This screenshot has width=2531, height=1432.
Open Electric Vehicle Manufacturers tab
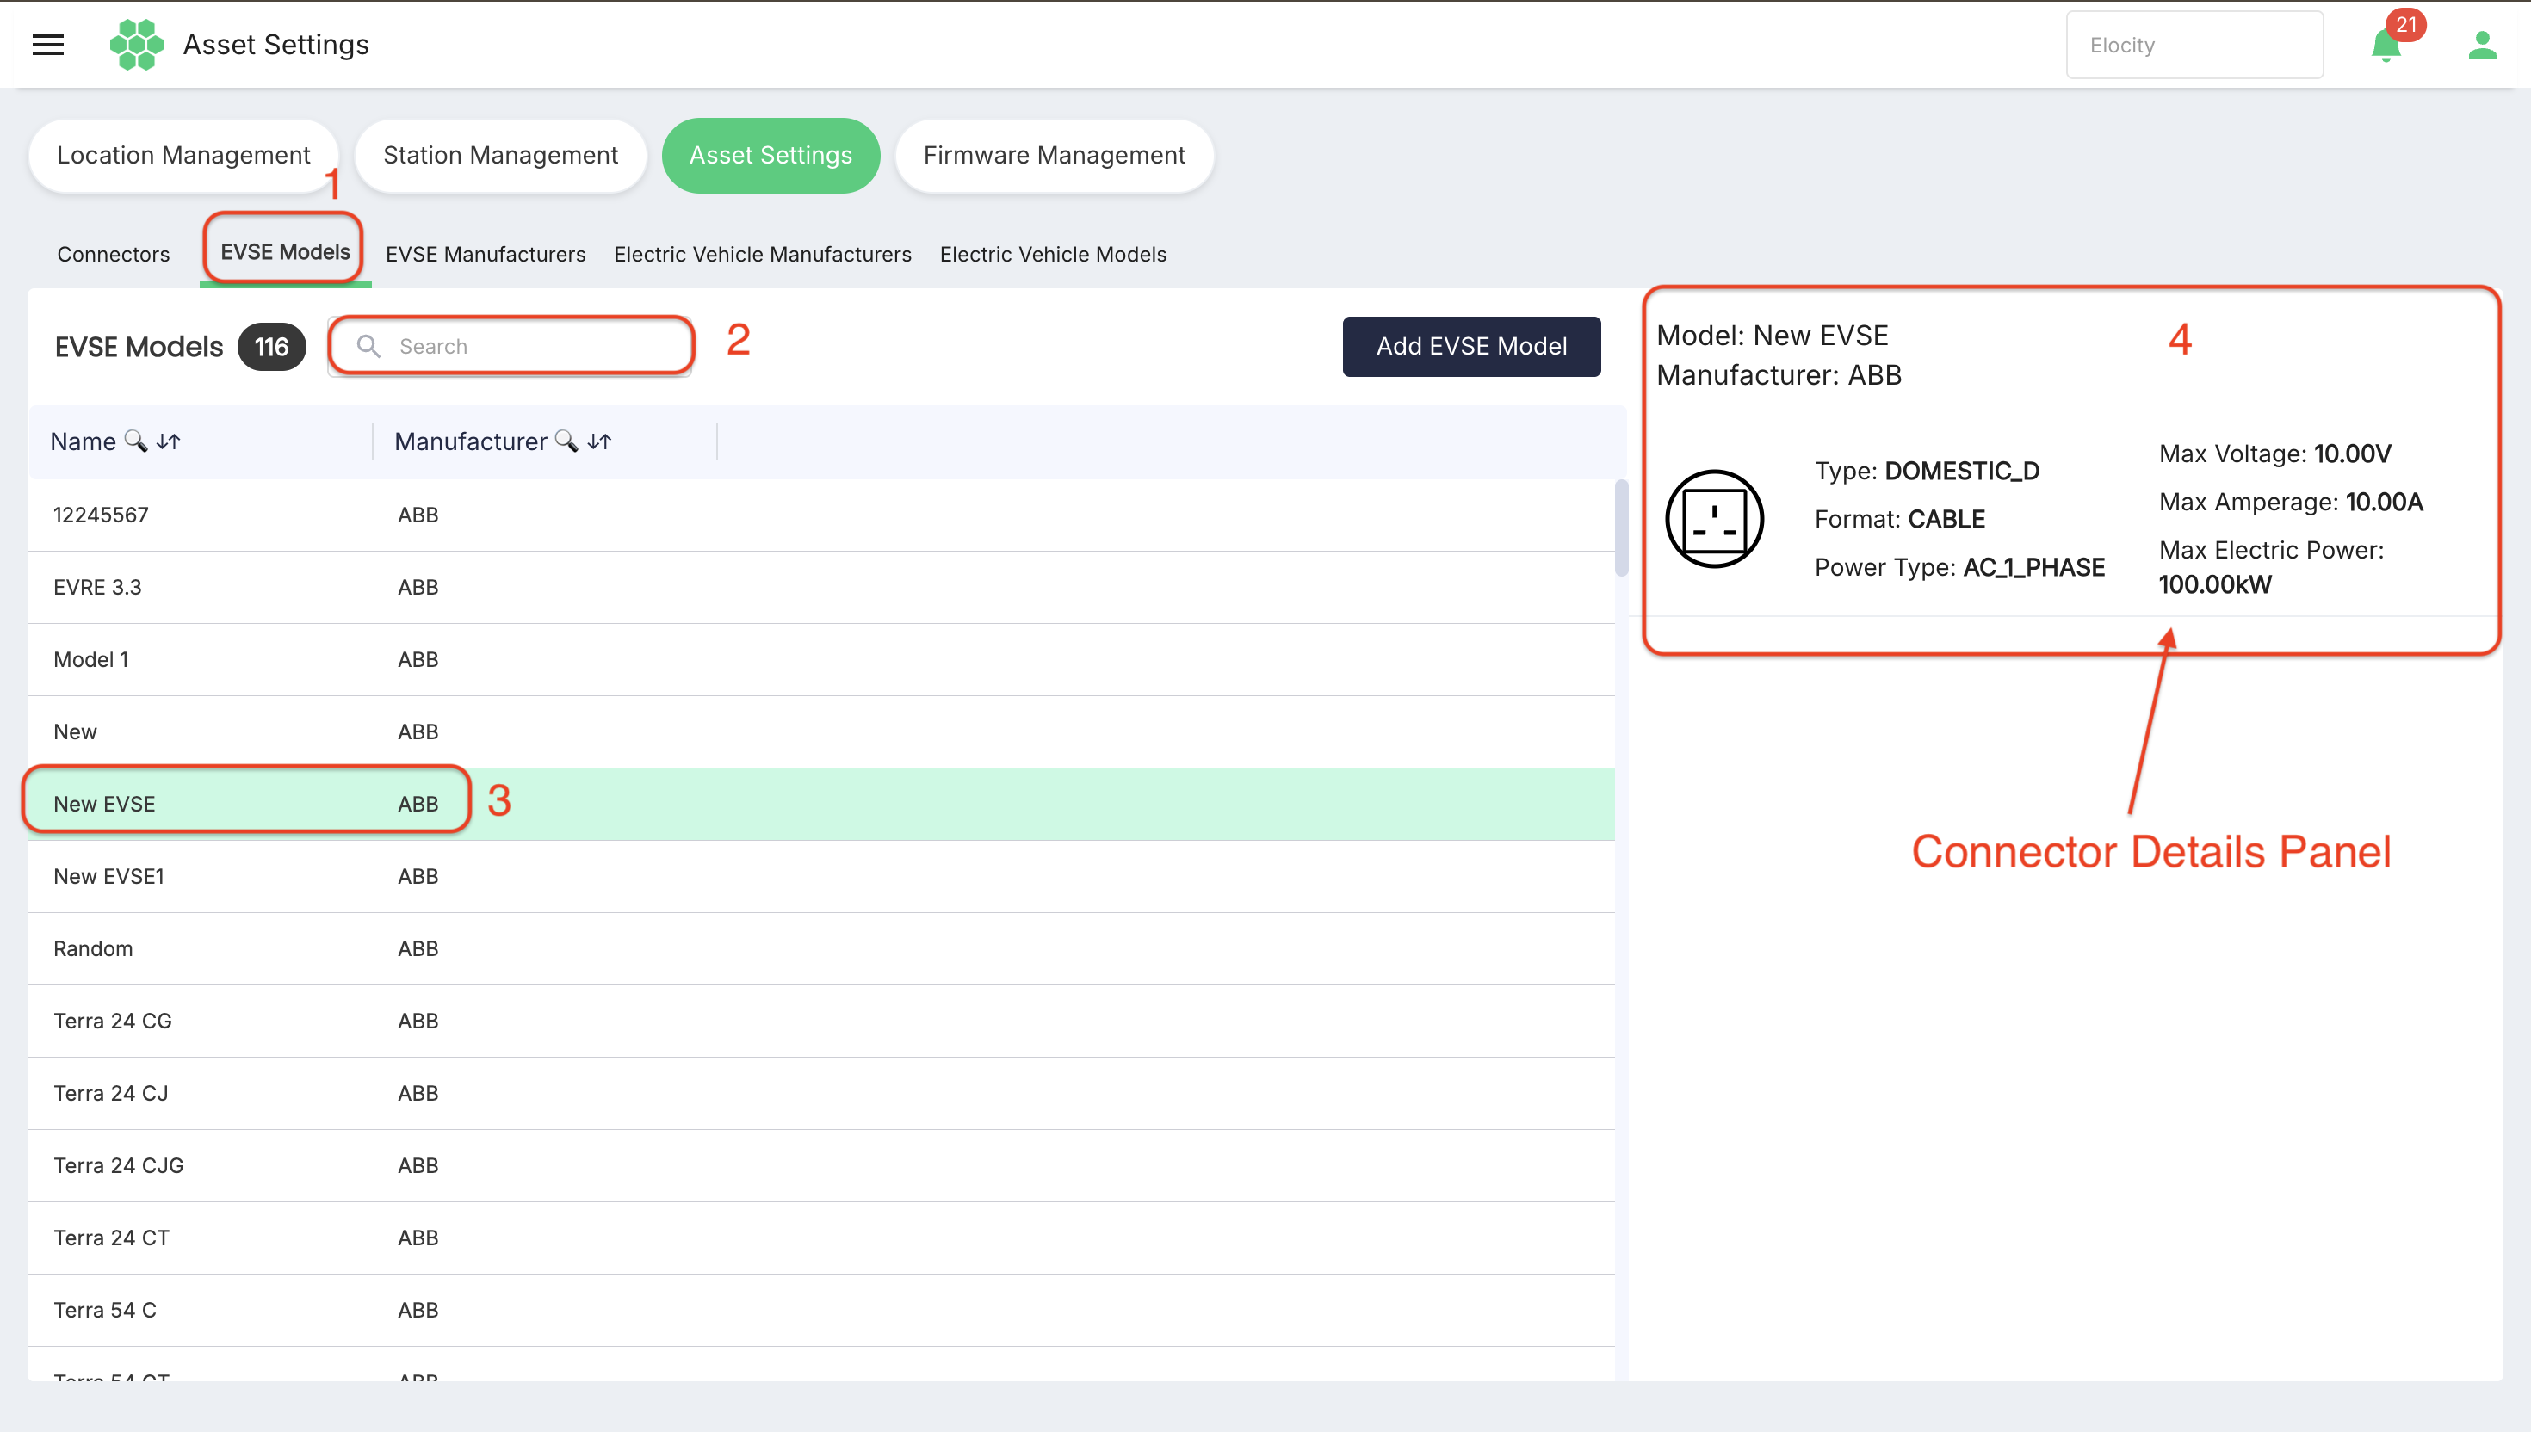click(x=763, y=254)
